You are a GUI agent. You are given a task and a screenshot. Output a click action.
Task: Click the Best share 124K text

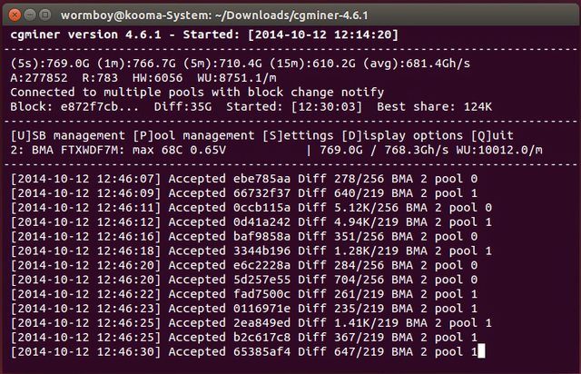coord(434,107)
